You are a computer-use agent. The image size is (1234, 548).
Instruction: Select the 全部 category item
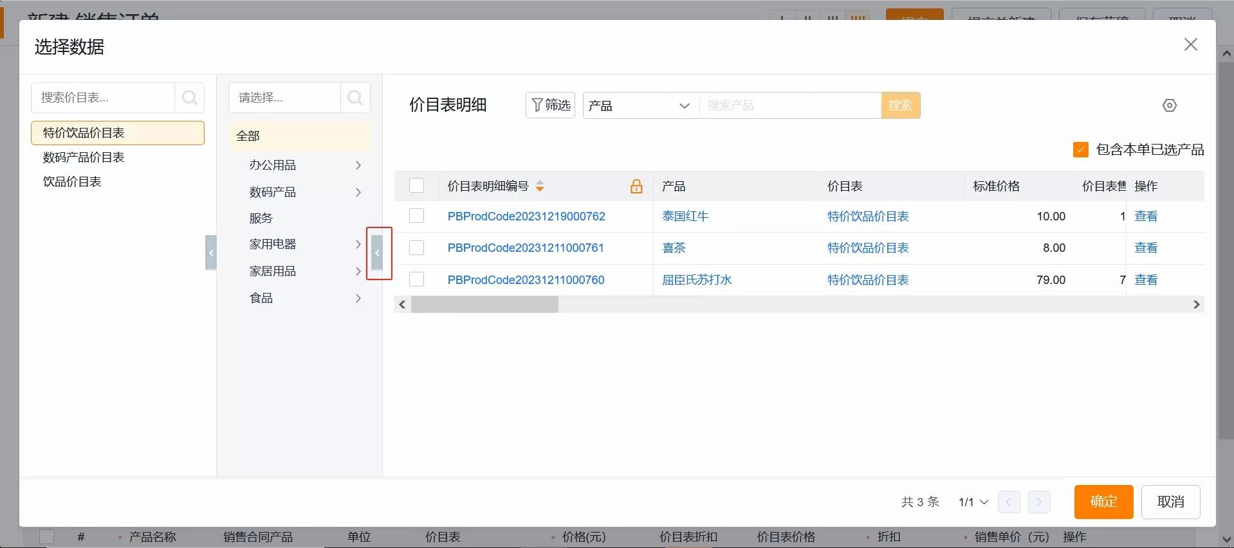[248, 136]
